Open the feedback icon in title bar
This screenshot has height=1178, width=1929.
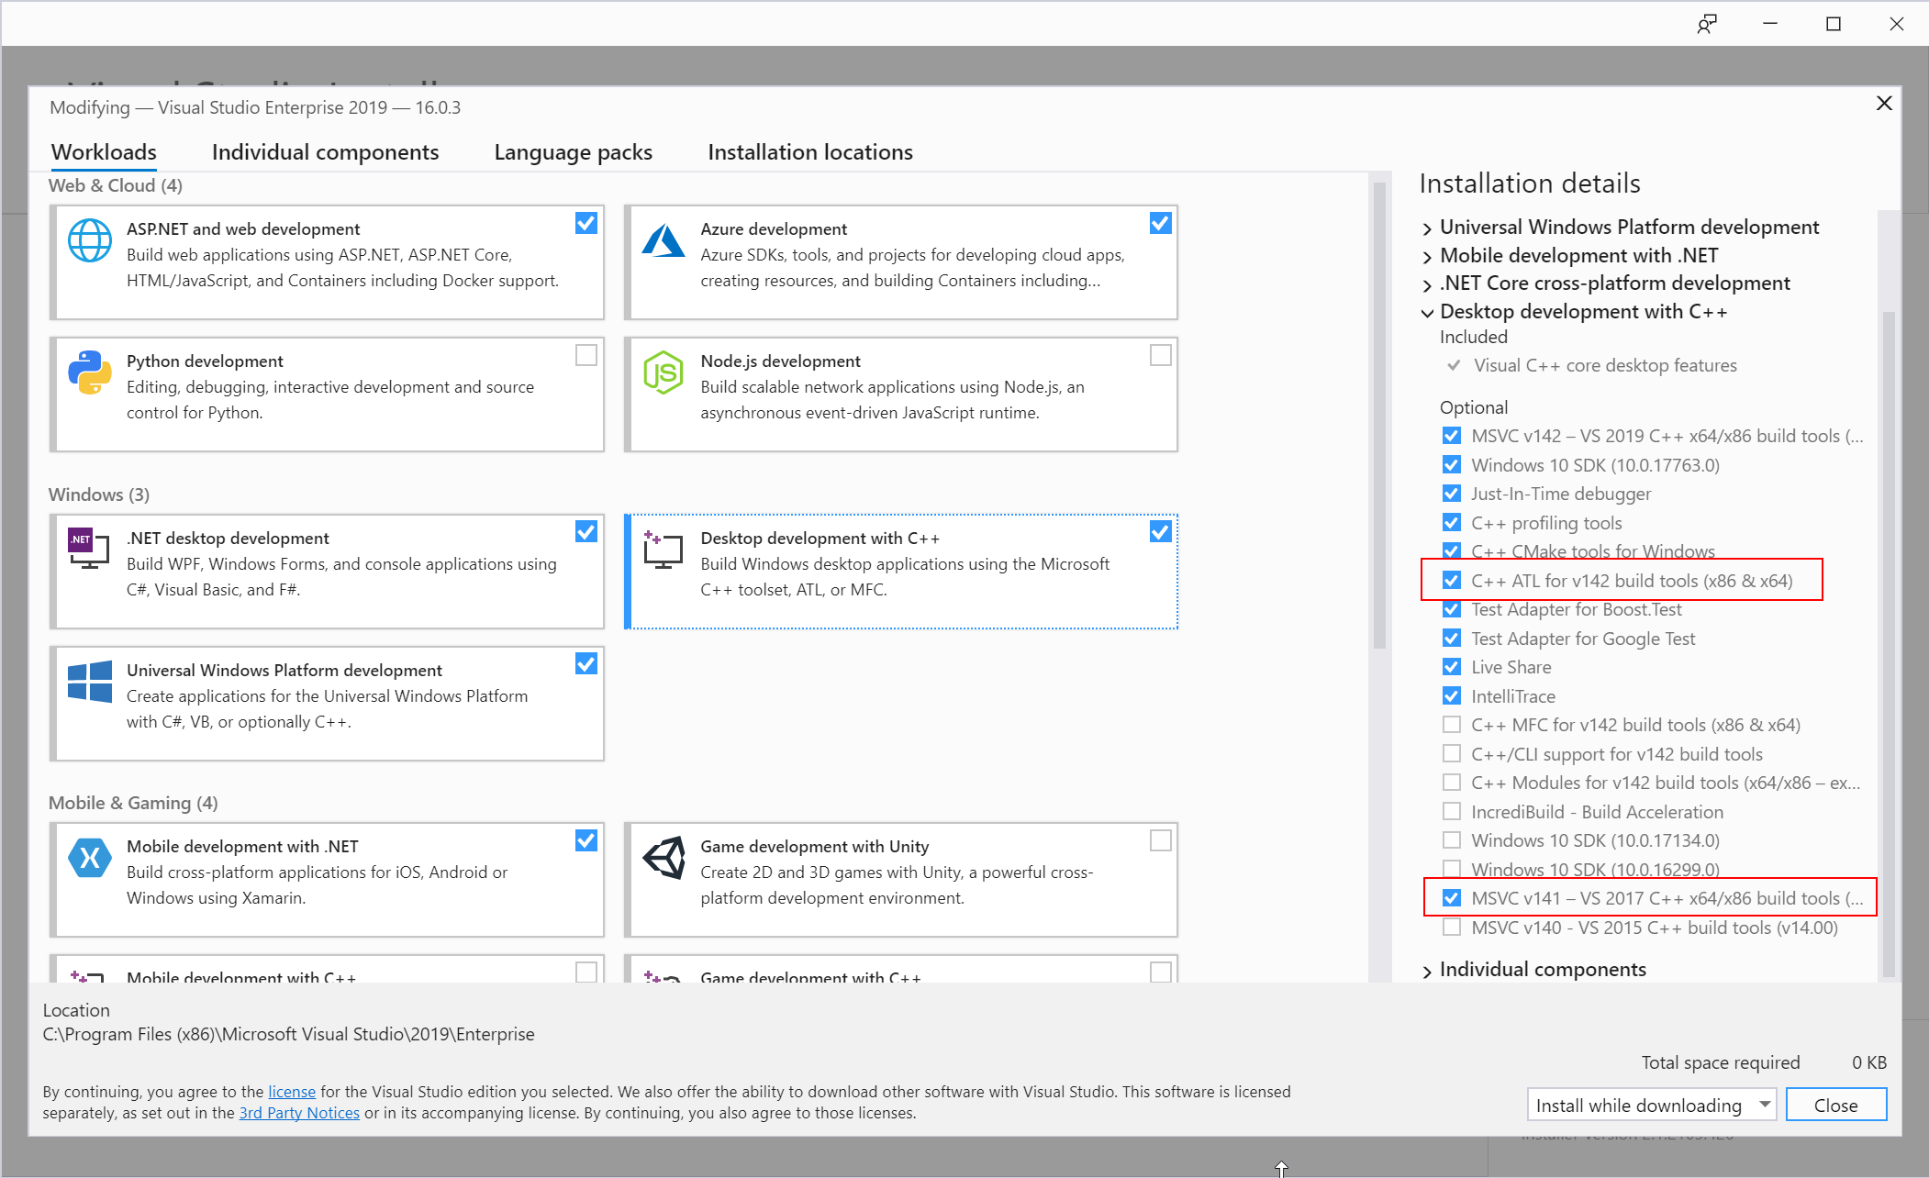coord(1706,24)
